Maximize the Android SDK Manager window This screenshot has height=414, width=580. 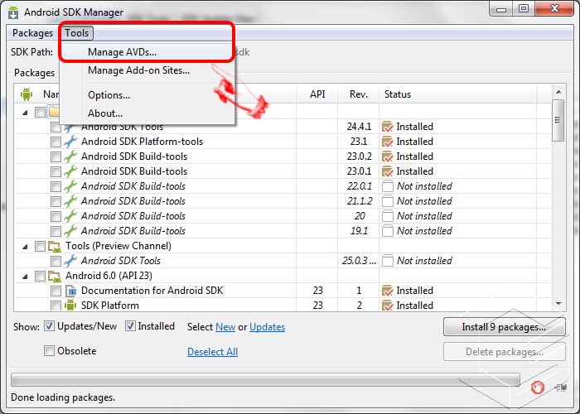pyautogui.click(x=524, y=9)
